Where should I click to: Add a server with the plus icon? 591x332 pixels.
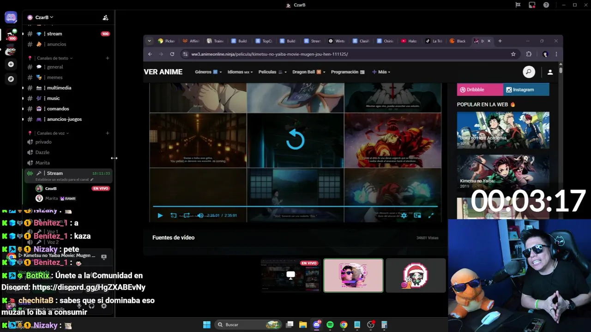(11, 65)
